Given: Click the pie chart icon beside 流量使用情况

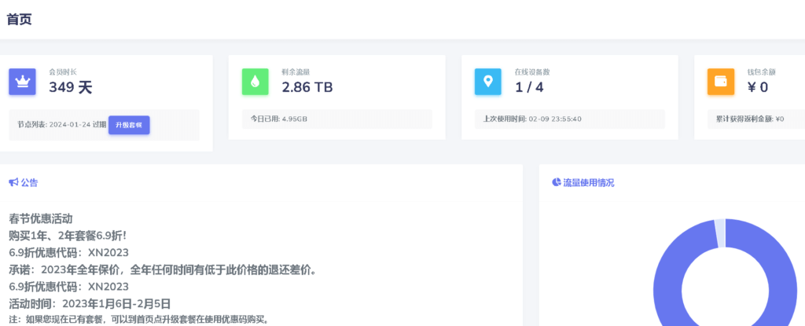Looking at the screenshot, I should coord(557,182).
